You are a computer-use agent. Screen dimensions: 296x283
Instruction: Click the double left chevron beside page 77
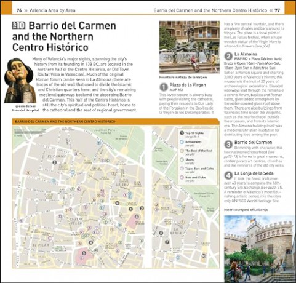coord(271,10)
